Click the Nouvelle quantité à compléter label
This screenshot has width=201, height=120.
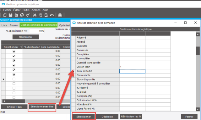tap(93, 84)
